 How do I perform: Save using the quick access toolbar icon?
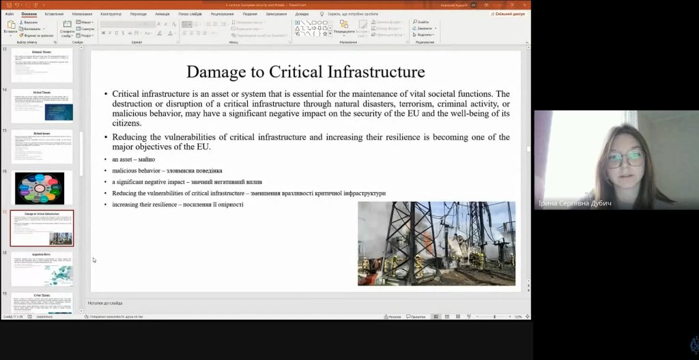point(8,5)
